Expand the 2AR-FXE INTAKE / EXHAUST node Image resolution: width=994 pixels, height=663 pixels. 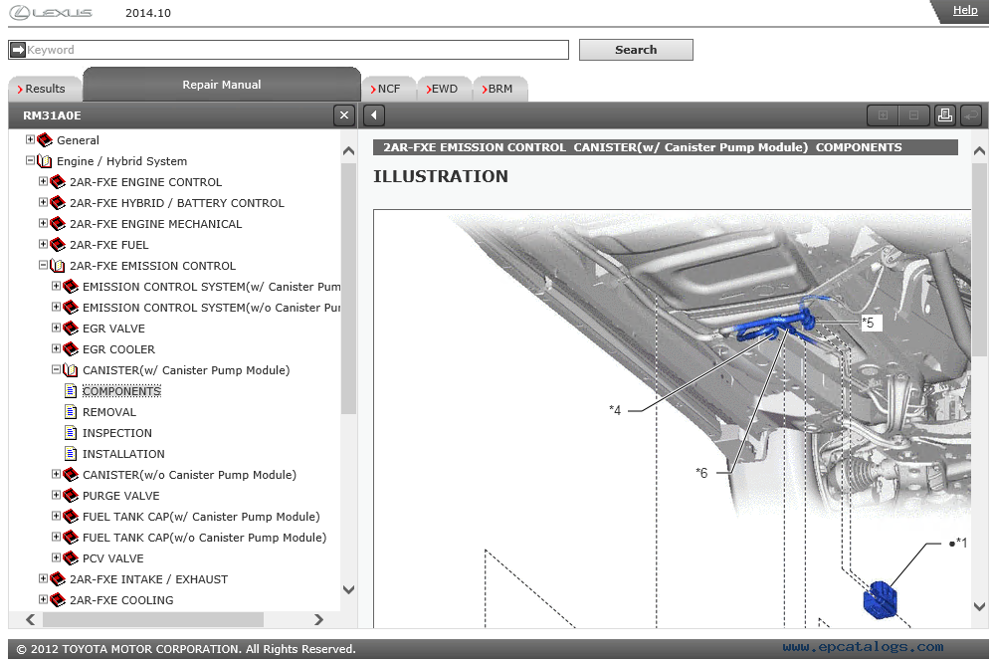point(43,578)
